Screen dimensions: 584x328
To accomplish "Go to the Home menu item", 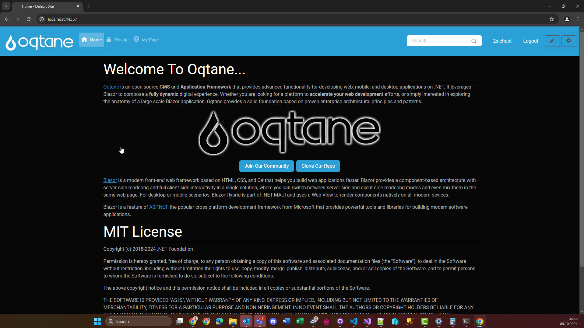I will pyautogui.click(x=92, y=40).
